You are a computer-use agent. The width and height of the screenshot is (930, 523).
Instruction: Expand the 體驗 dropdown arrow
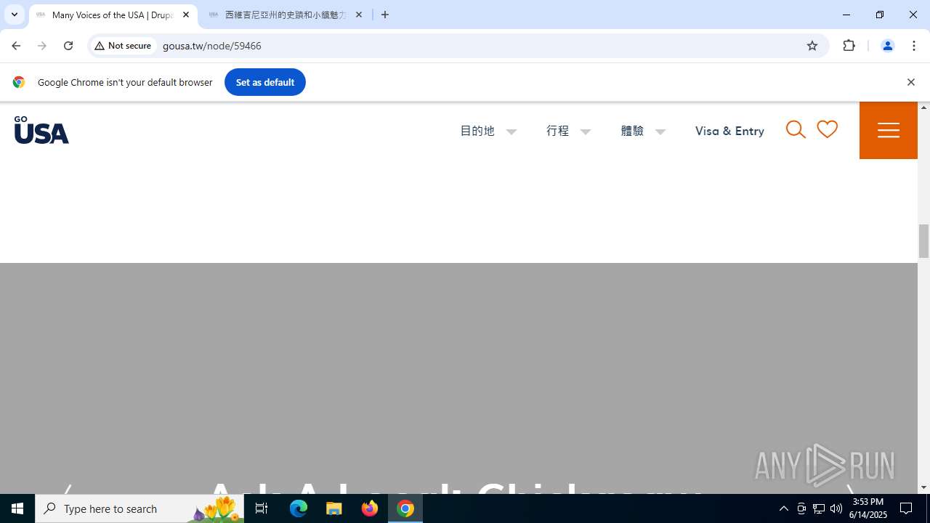660,132
